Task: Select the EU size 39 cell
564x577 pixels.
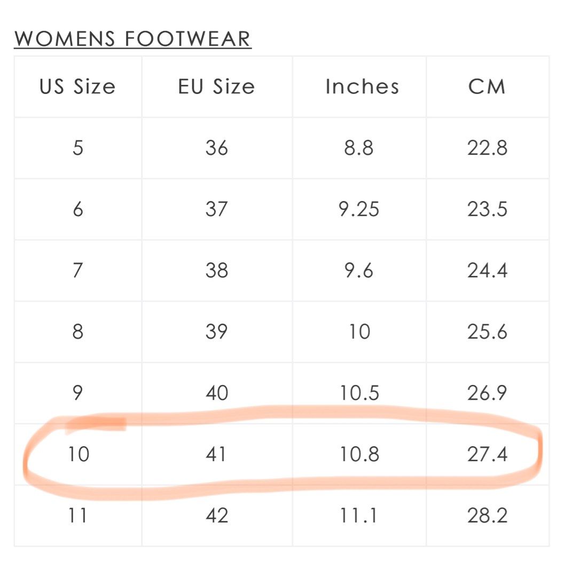Action: pyautogui.click(x=217, y=332)
